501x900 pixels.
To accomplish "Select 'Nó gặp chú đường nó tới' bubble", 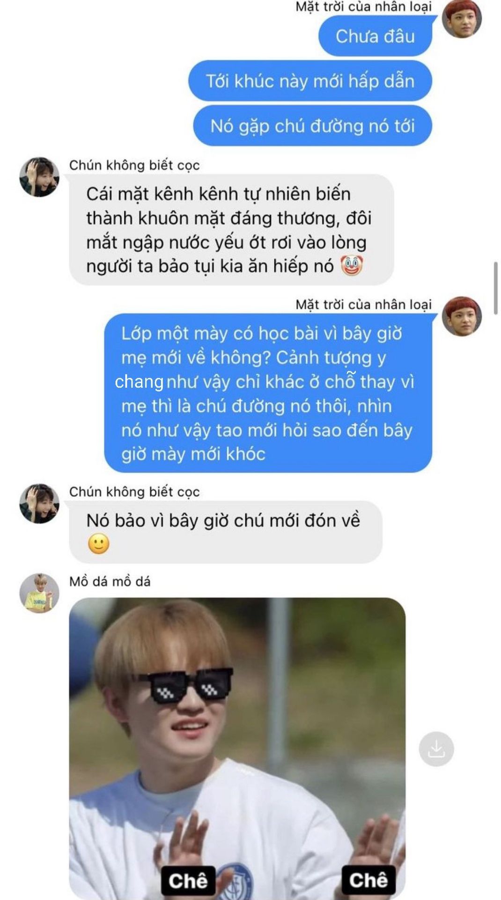I will (312, 126).
